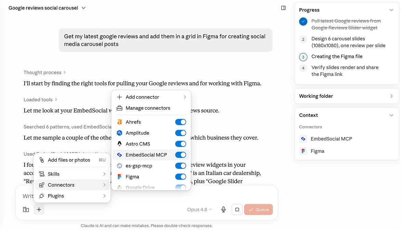This screenshot has height=230, width=401.
Task: Click the Connectors label in Context panel
Action: [310, 127]
